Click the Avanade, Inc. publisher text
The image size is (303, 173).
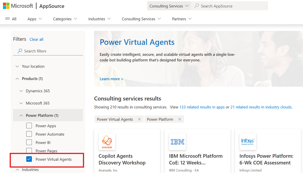coord(108,170)
